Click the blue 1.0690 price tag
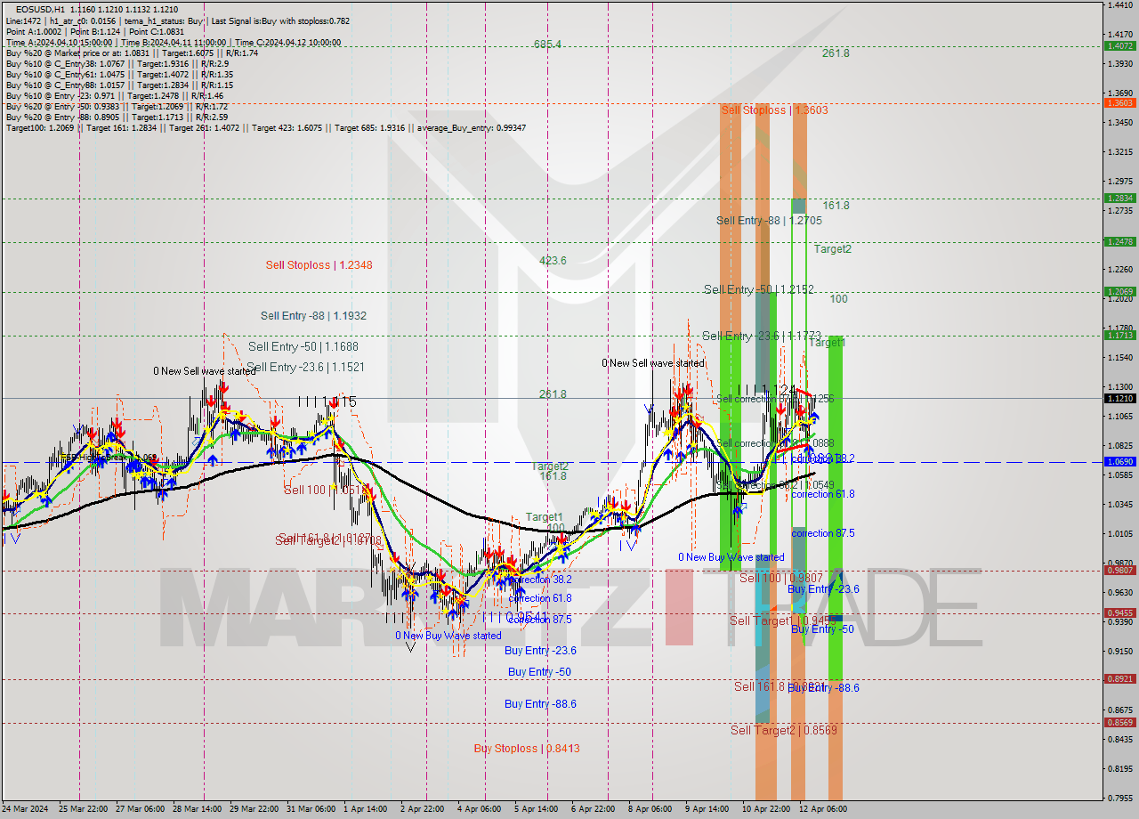1139x819 pixels. [x=1119, y=462]
